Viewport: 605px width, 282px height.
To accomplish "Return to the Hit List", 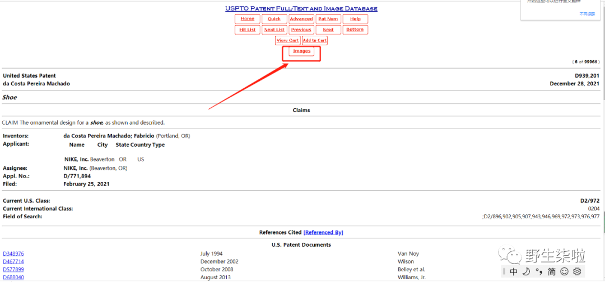I will 248,30.
